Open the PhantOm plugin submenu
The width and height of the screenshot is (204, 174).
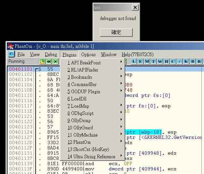(93, 142)
